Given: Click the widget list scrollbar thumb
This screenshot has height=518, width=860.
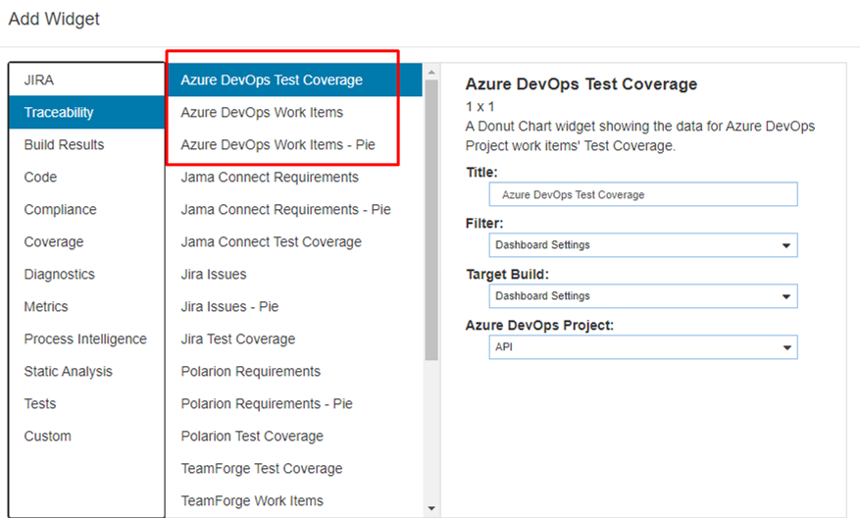Looking at the screenshot, I should (431, 220).
